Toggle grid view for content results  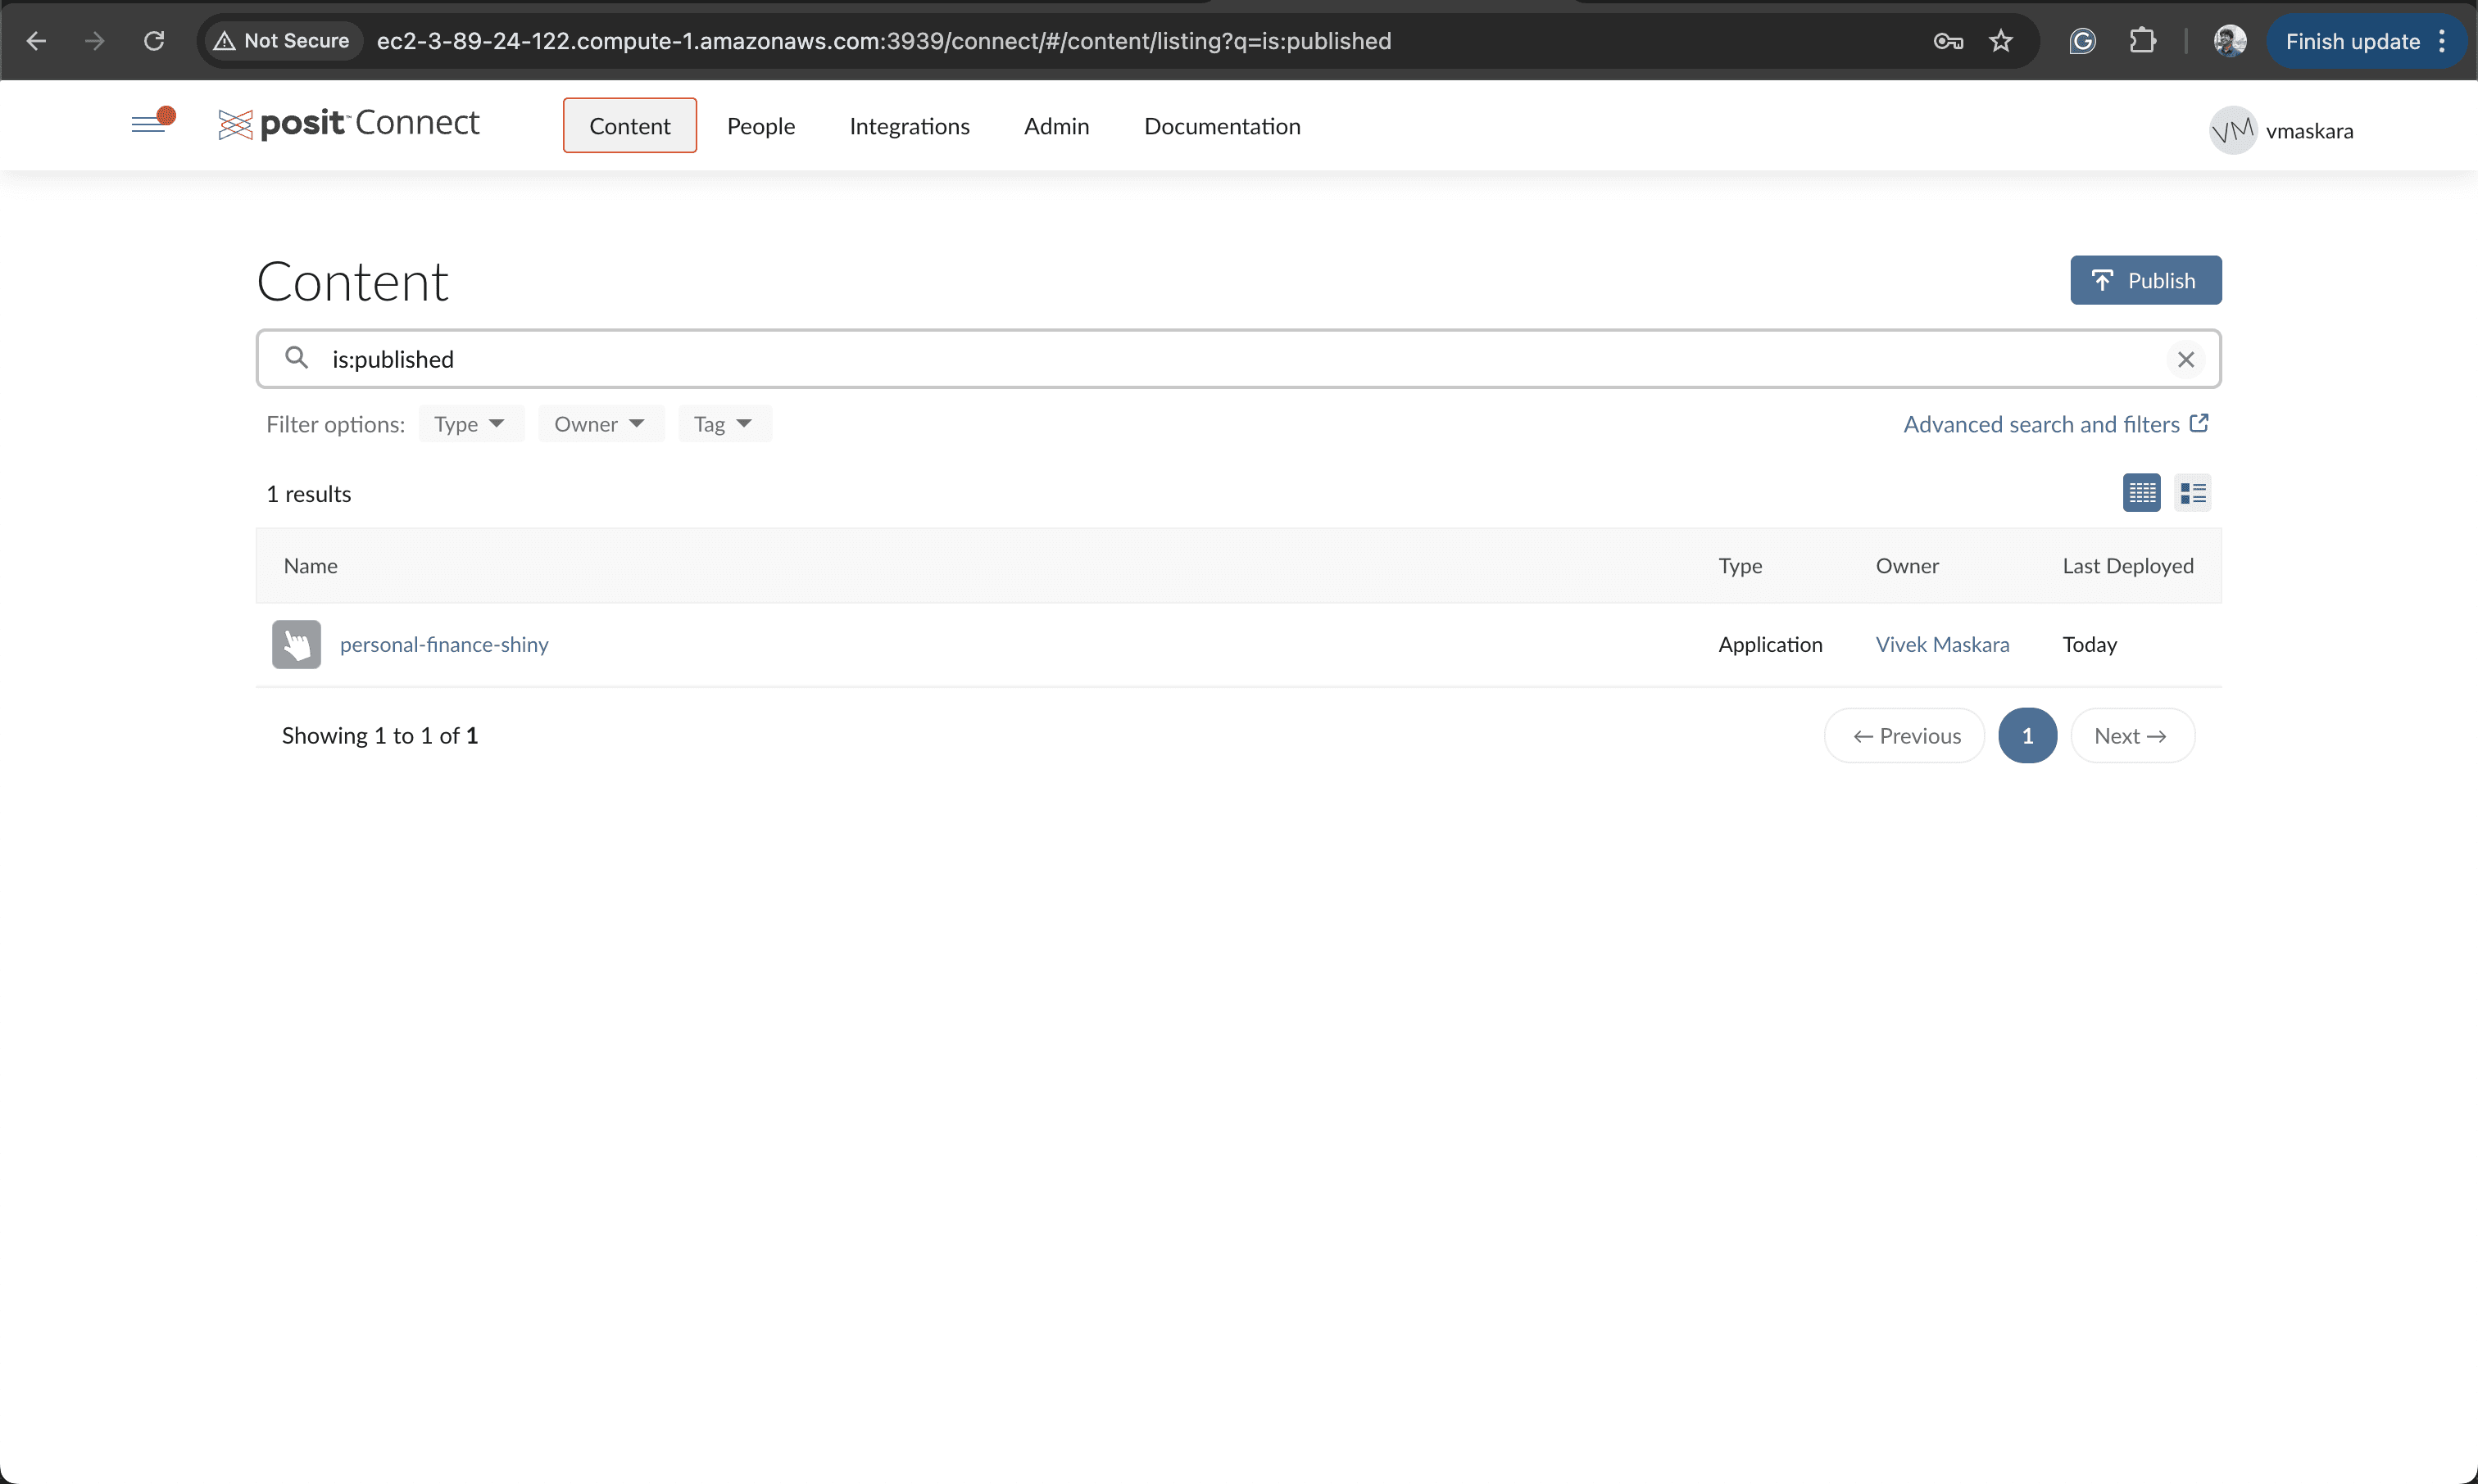(x=2141, y=492)
